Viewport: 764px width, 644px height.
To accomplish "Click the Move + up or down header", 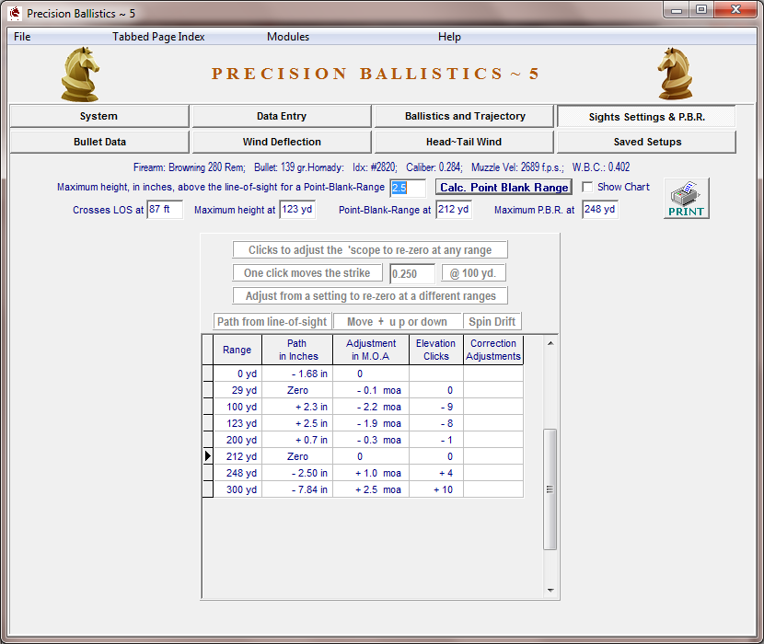I will click(x=397, y=321).
